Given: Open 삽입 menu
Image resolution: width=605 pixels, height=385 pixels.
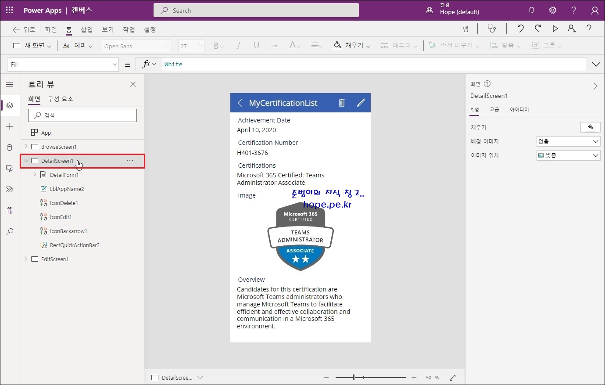Looking at the screenshot, I should pyautogui.click(x=87, y=29).
